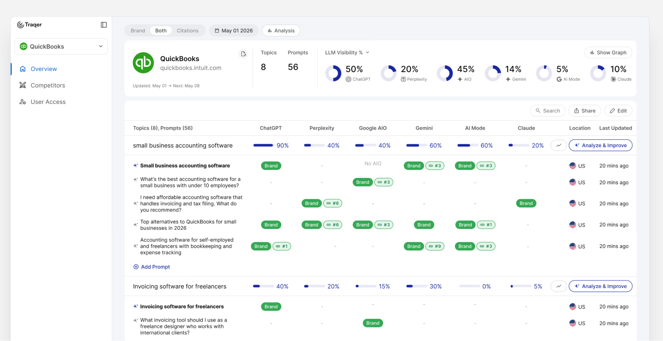The image size is (663, 341).
Task: Select the Both view toggle
Action: tap(161, 31)
